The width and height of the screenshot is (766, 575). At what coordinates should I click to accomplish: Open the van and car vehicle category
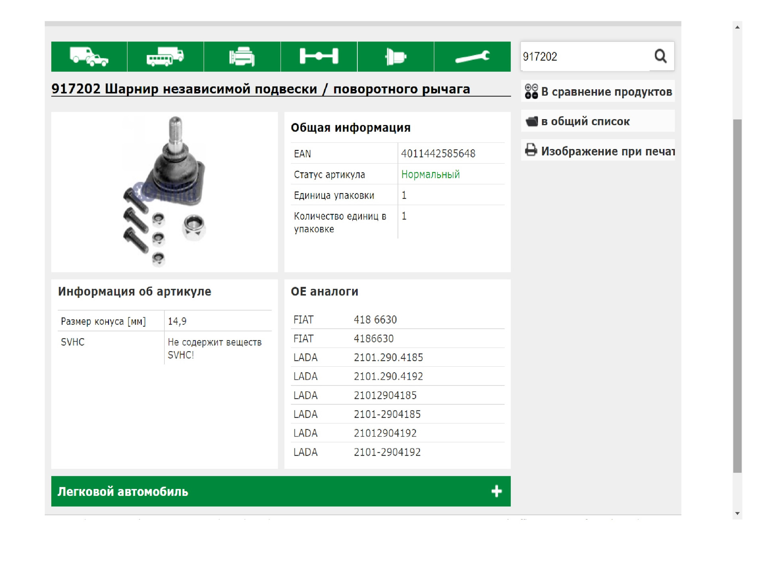(x=89, y=57)
